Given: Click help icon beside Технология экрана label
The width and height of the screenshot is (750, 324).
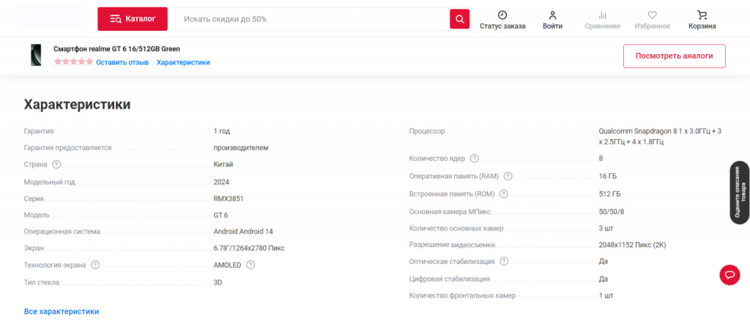Looking at the screenshot, I should pos(95,265).
